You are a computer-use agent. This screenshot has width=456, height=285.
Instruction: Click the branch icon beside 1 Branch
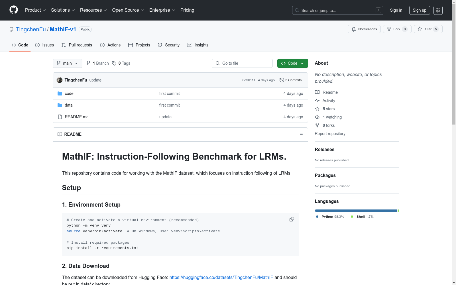[x=88, y=63]
